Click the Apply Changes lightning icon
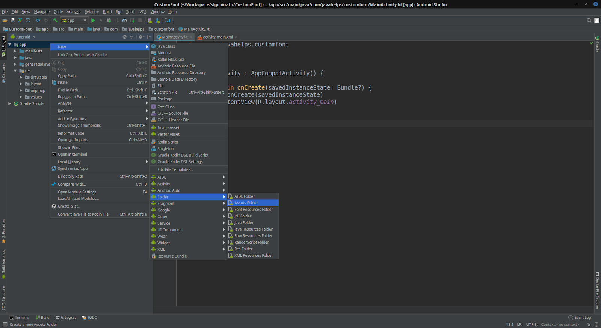The height and width of the screenshot is (328, 601). coord(101,21)
